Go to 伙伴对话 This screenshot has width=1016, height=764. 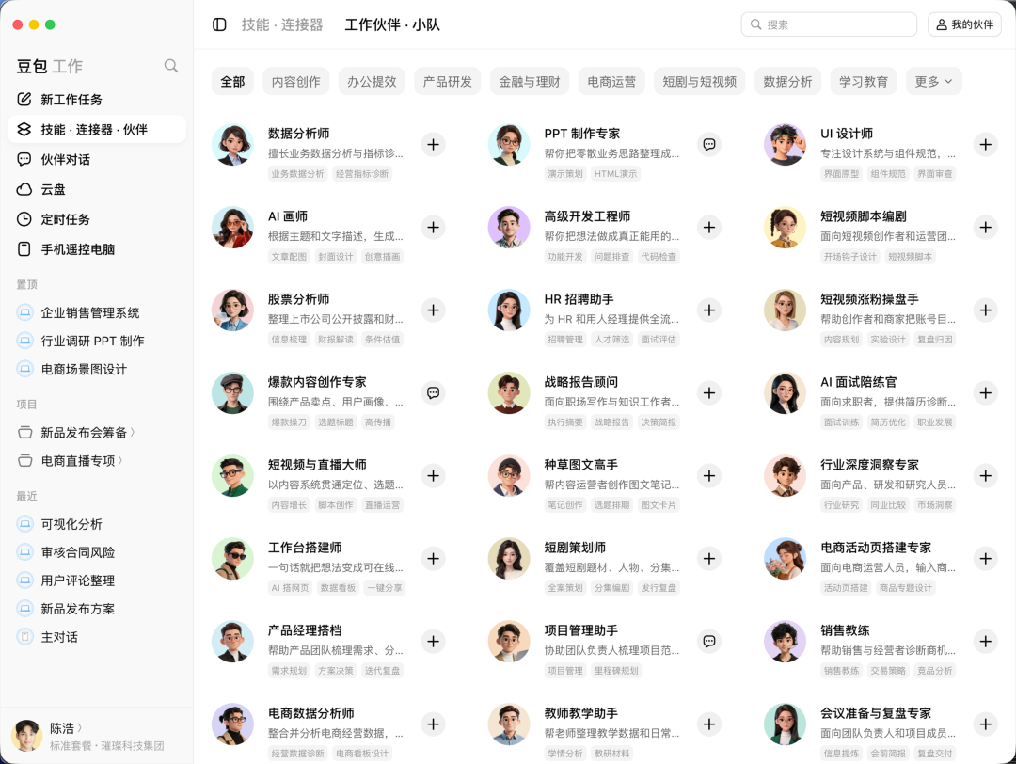click(x=97, y=159)
